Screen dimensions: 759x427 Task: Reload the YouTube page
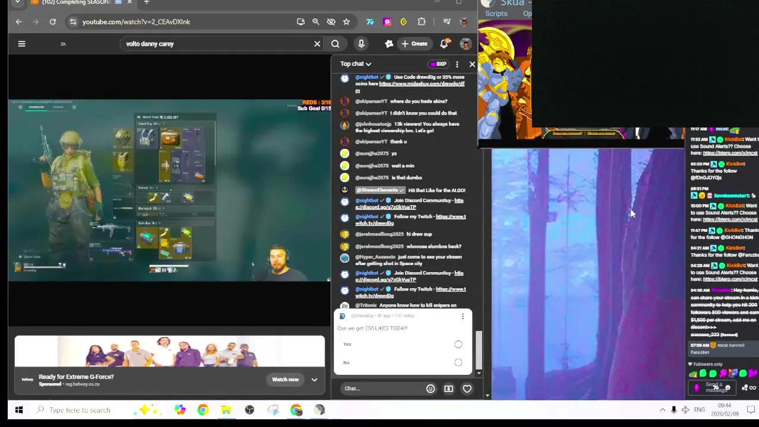(x=53, y=22)
